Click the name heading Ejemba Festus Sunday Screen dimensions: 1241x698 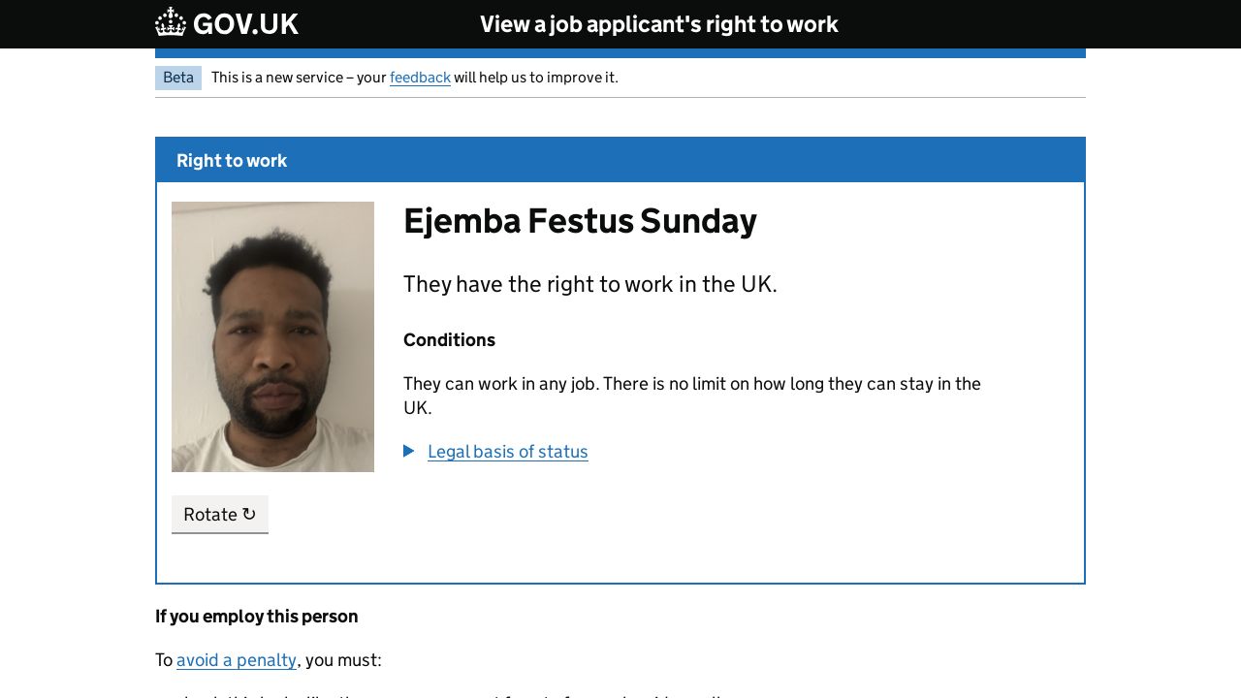[580, 221]
